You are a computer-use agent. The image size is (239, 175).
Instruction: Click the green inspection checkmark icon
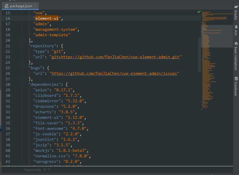(199, 12)
